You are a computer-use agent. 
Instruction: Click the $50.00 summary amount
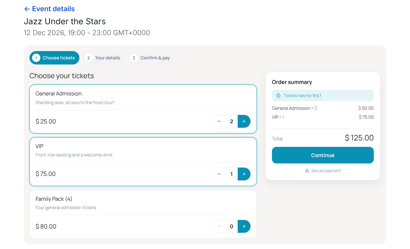366,108
